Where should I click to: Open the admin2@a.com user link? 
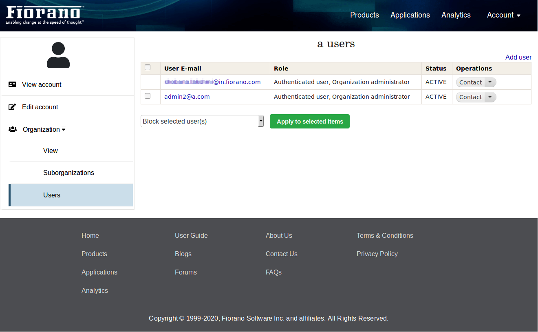pyautogui.click(x=187, y=97)
